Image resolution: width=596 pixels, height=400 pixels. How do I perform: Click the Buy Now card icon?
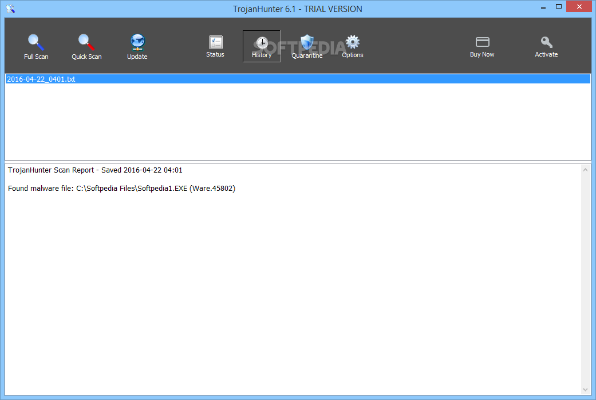tap(482, 46)
